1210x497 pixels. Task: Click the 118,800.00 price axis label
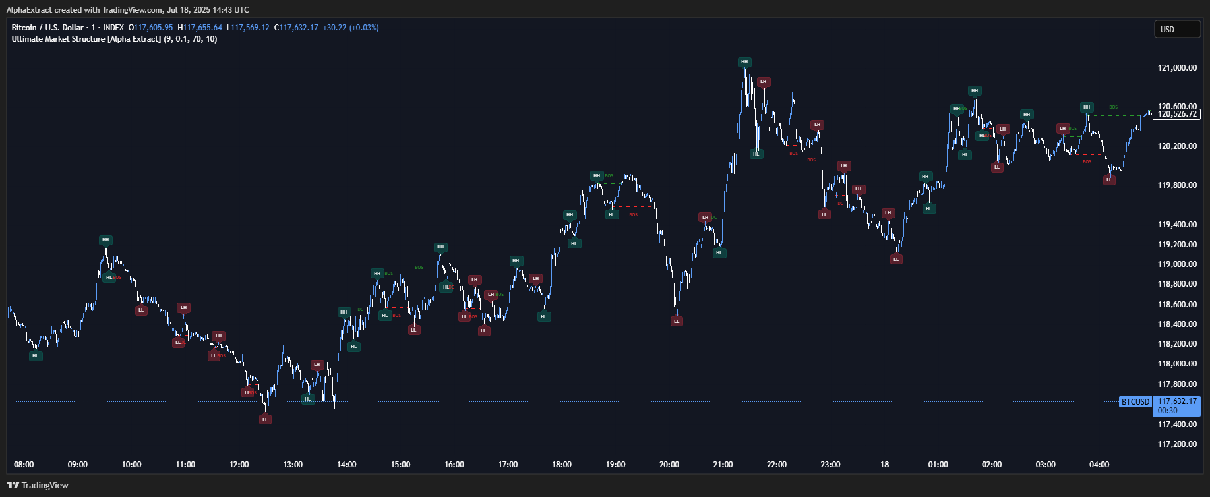(x=1177, y=284)
